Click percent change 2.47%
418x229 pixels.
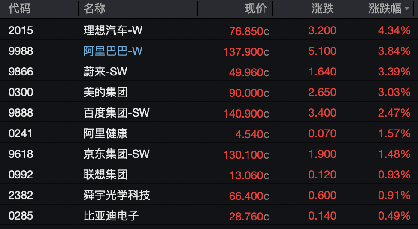tap(394, 113)
